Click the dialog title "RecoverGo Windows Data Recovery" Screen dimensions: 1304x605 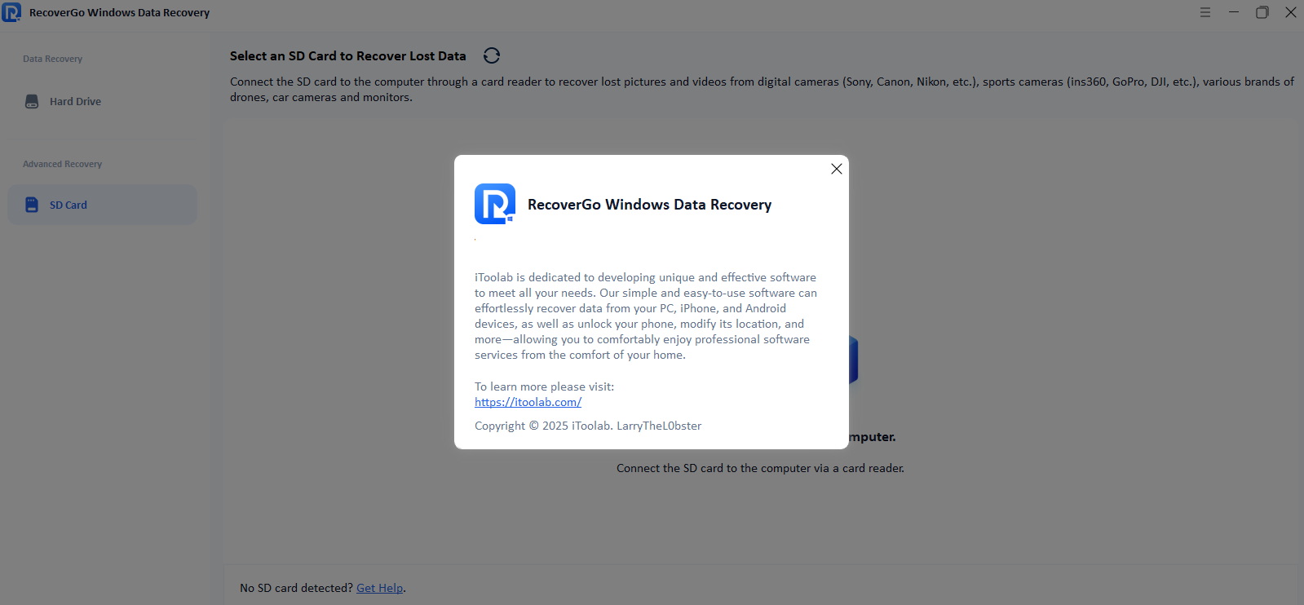pos(649,205)
